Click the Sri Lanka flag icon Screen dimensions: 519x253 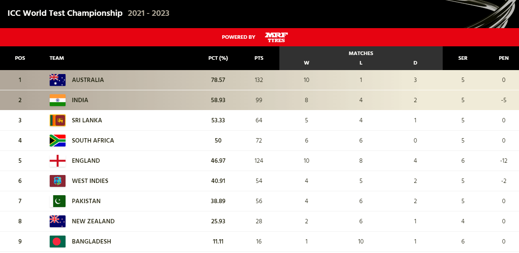[57, 120]
